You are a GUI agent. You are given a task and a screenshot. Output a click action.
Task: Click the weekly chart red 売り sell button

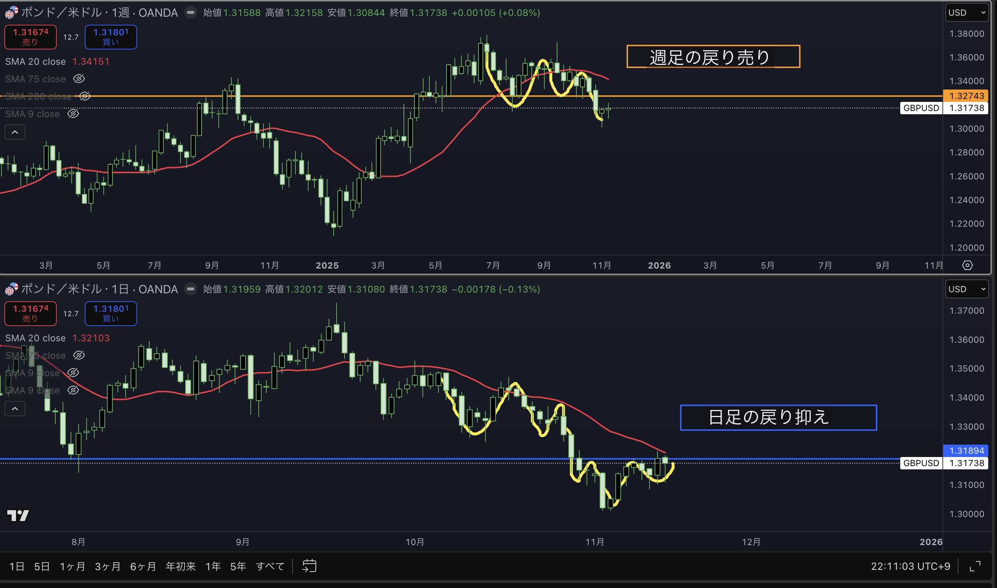click(x=31, y=37)
